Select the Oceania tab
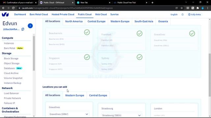This screenshot has width=211, height=118. (x=163, y=21)
